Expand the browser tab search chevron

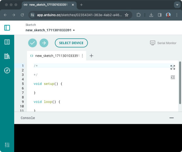(177, 5)
